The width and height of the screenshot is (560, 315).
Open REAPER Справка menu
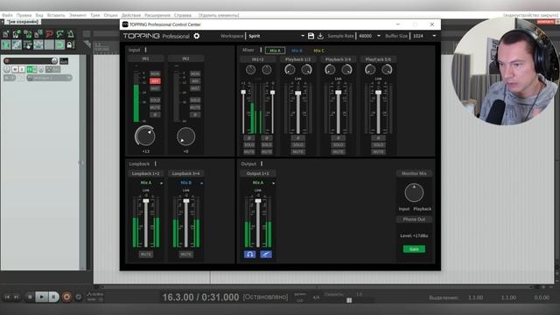click(x=183, y=16)
